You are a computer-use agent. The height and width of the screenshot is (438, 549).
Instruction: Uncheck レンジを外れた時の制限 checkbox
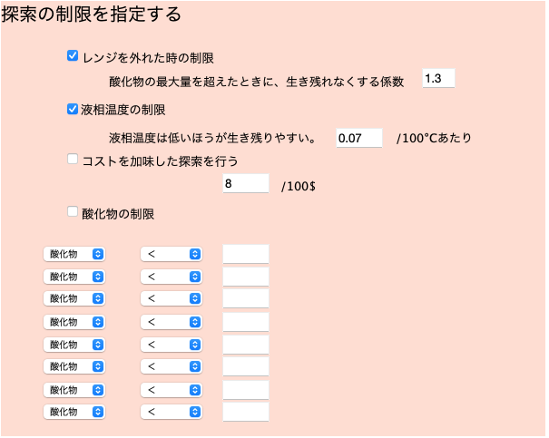click(74, 56)
